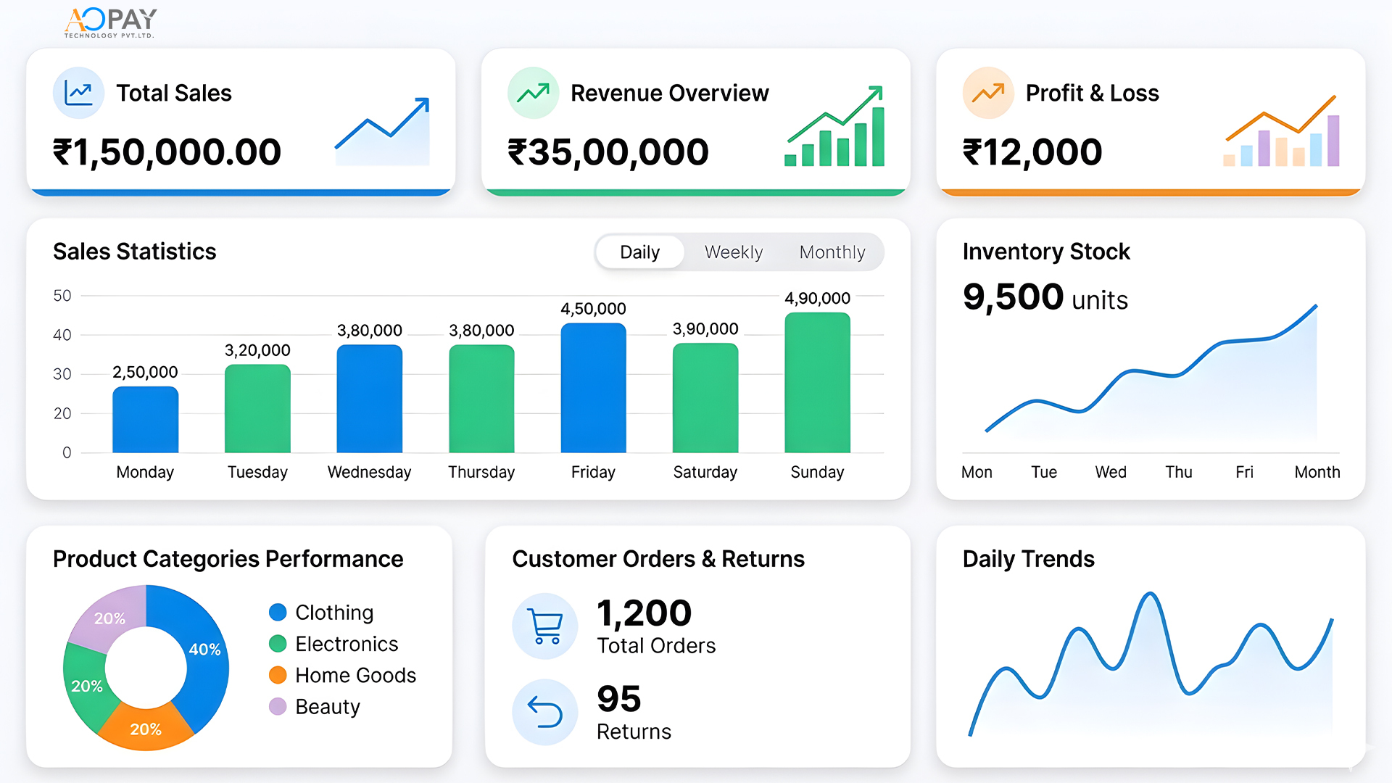
Task: Click the Total Sales line graph illustration
Action: [x=382, y=130]
